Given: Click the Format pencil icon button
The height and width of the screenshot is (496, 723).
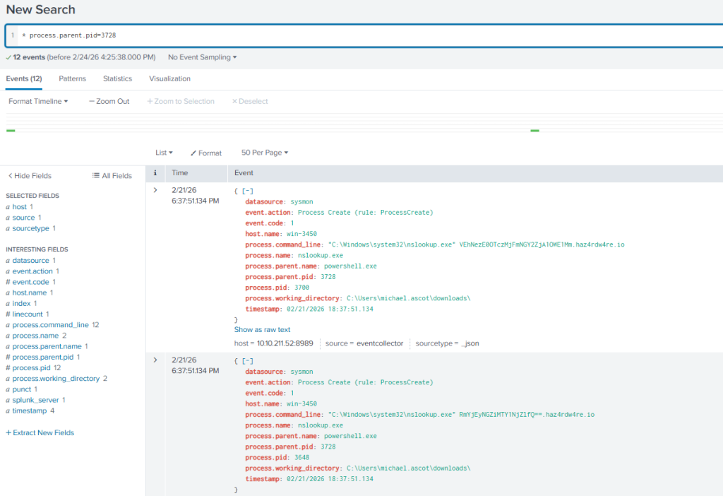Looking at the screenshot, I should click(x=205, y=153).
